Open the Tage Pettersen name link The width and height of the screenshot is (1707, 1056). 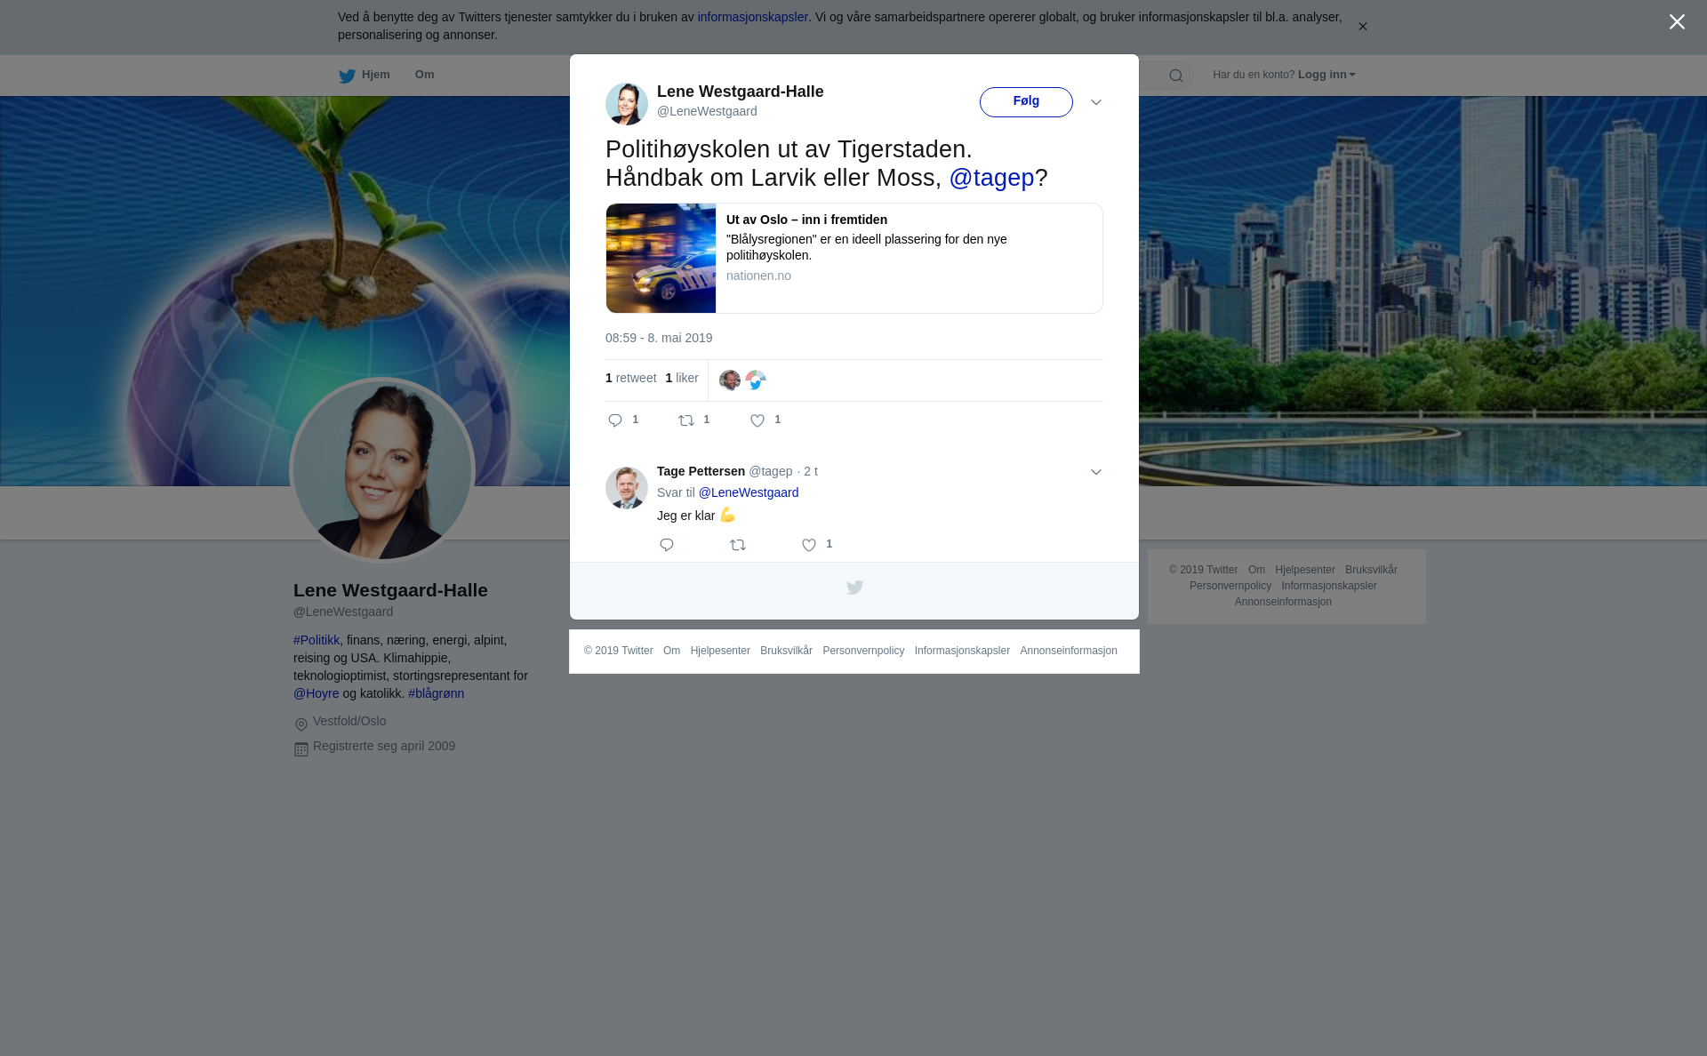pyautogui.click(x=701, y=471)
